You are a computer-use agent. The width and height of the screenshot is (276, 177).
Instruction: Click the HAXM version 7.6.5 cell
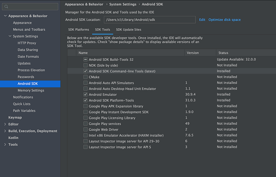click(189, 135)
